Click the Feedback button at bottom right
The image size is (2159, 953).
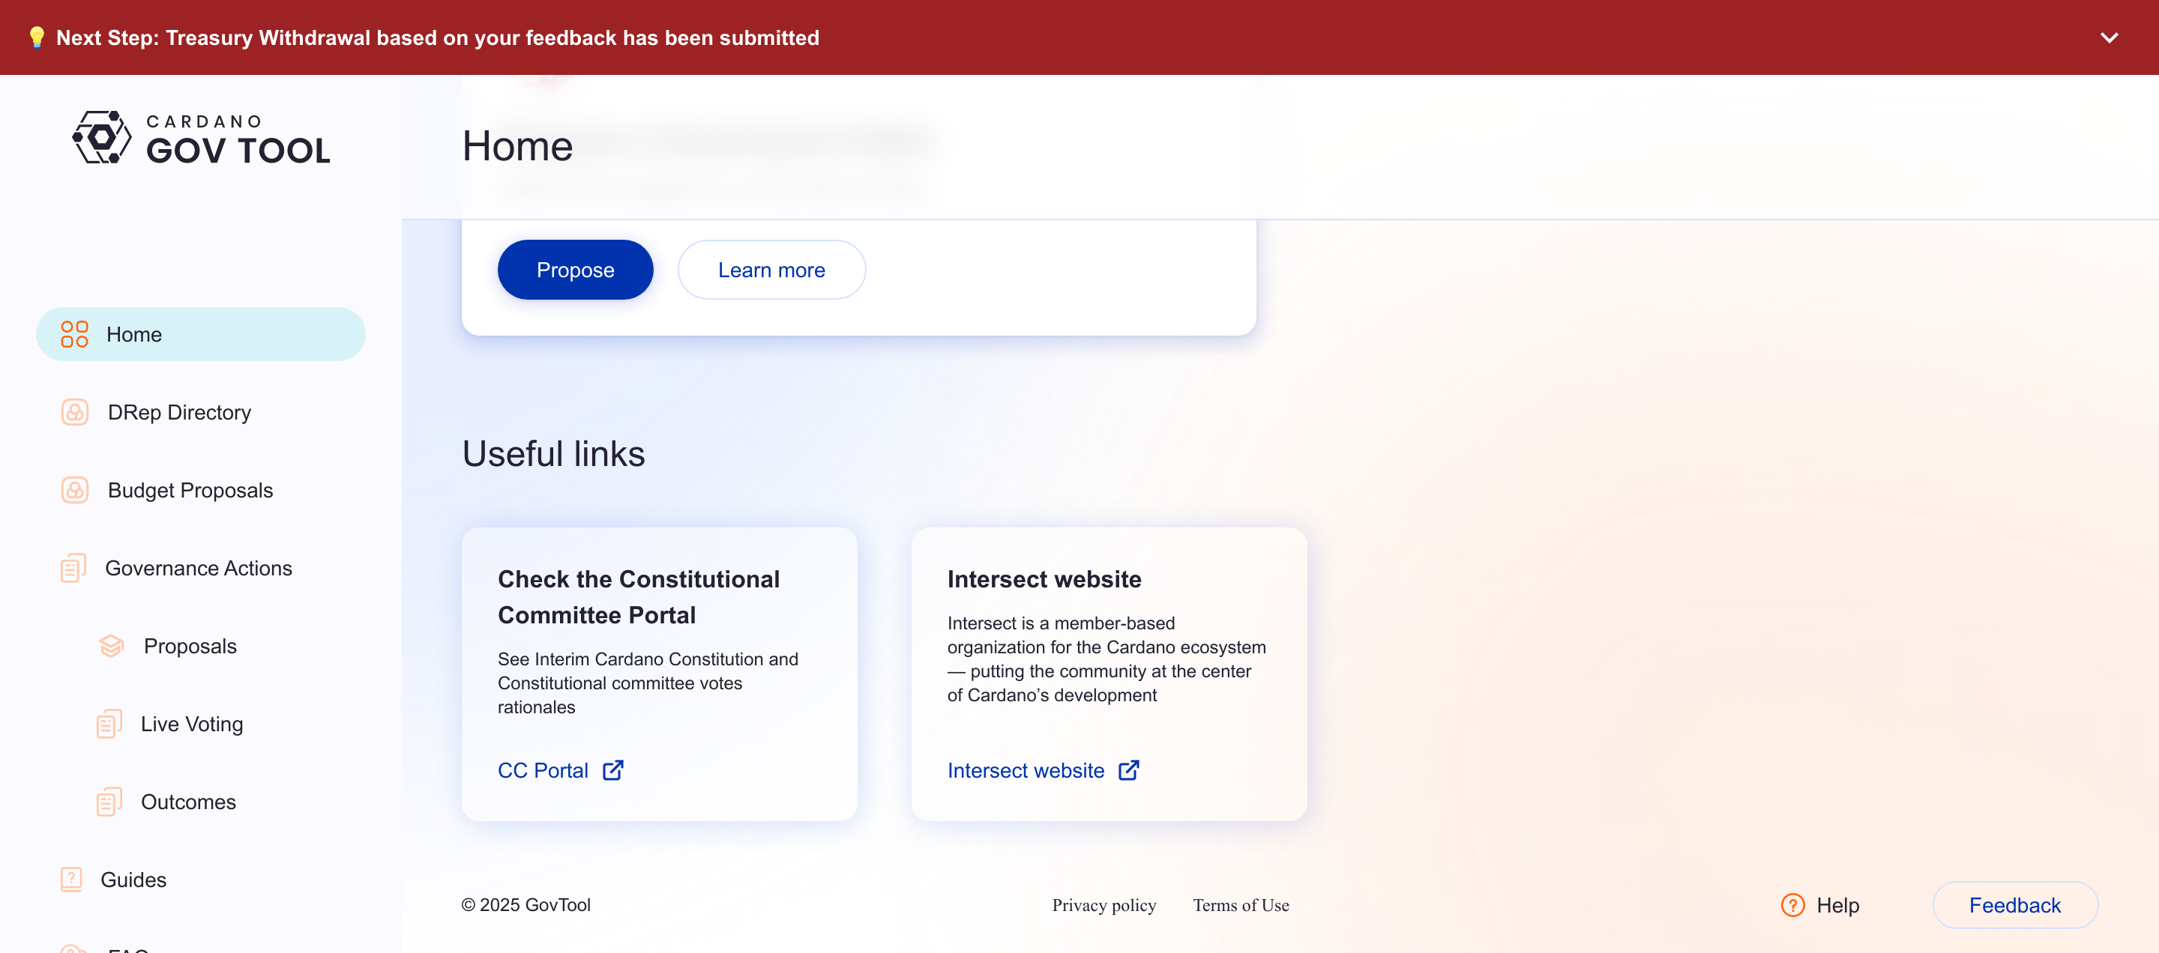tap(2015, 904)
